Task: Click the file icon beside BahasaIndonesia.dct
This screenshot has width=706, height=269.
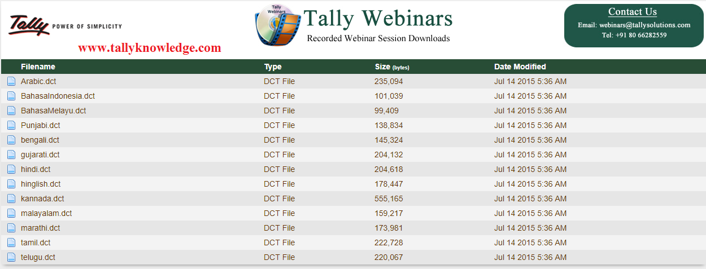Action: point(11,96)
